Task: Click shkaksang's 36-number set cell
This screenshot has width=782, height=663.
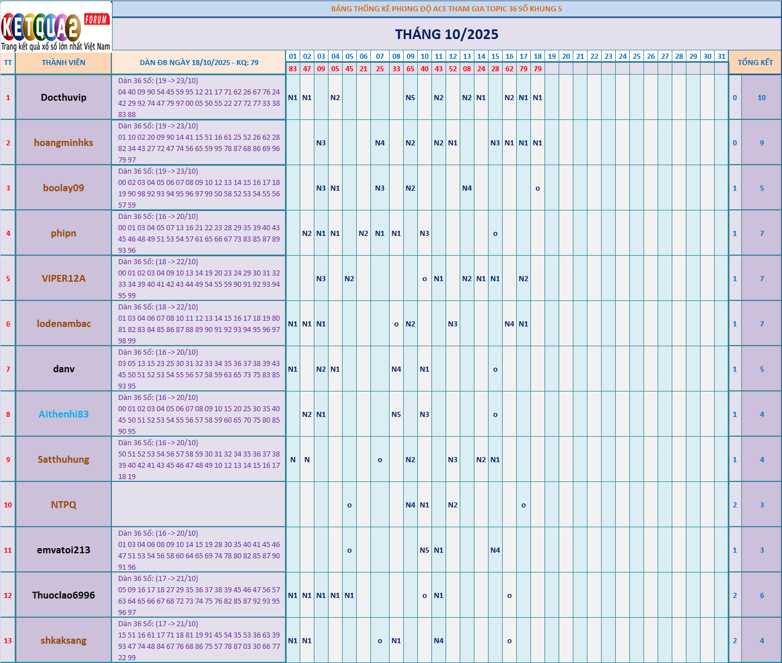Action: tap(198, 640)
